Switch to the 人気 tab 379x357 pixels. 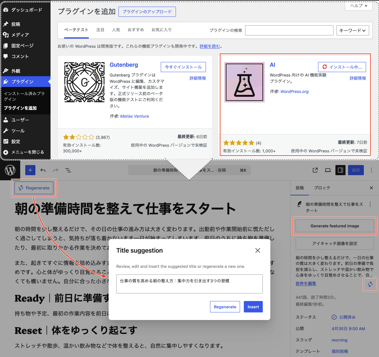[116, 30]
